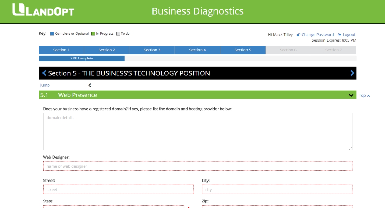Click the Logout link

349,35
